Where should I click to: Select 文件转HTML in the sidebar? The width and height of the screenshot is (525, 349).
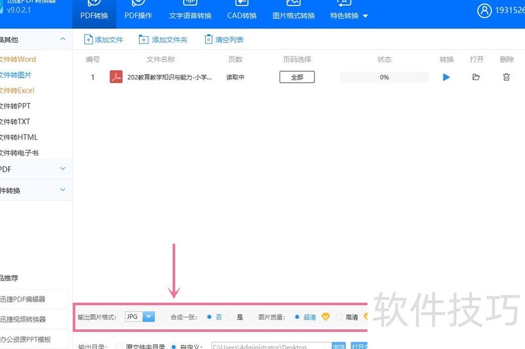click(x=19, y=137)
